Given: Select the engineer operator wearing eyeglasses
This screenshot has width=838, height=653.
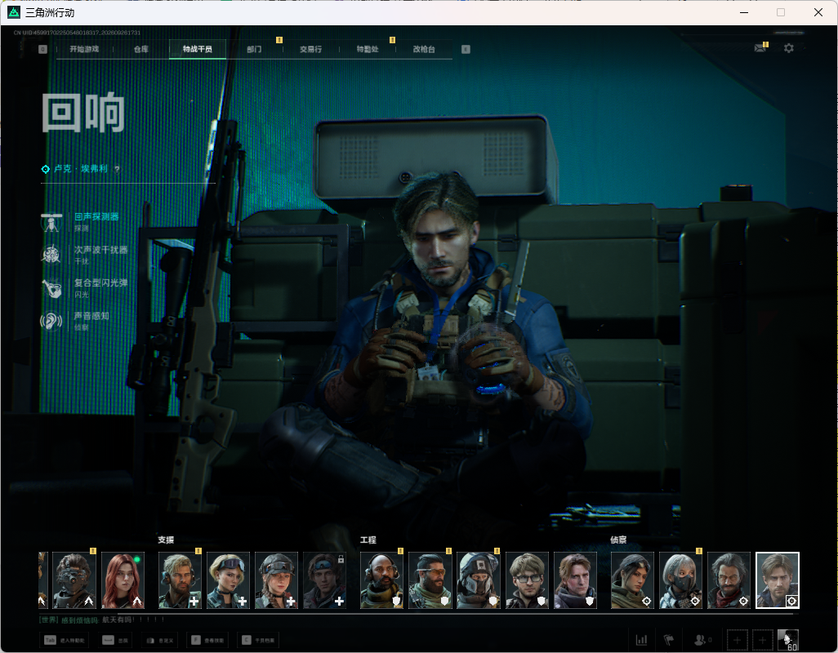Looking at the screenshot, I should pyautogui.click(x=527, y=580).
